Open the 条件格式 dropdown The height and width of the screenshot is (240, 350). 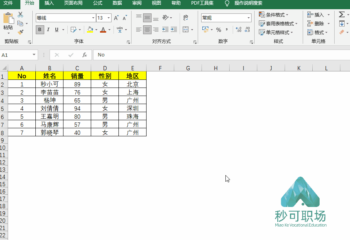click(273, 15)
